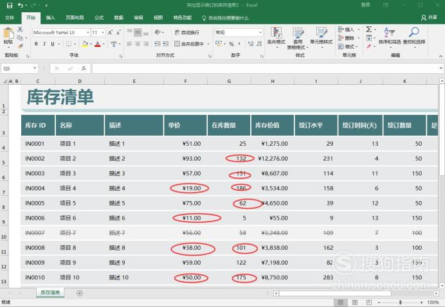The width and height of the screenshot is (445, 307).
Task: Apply the fill color bucket
Action: (85, 44)
